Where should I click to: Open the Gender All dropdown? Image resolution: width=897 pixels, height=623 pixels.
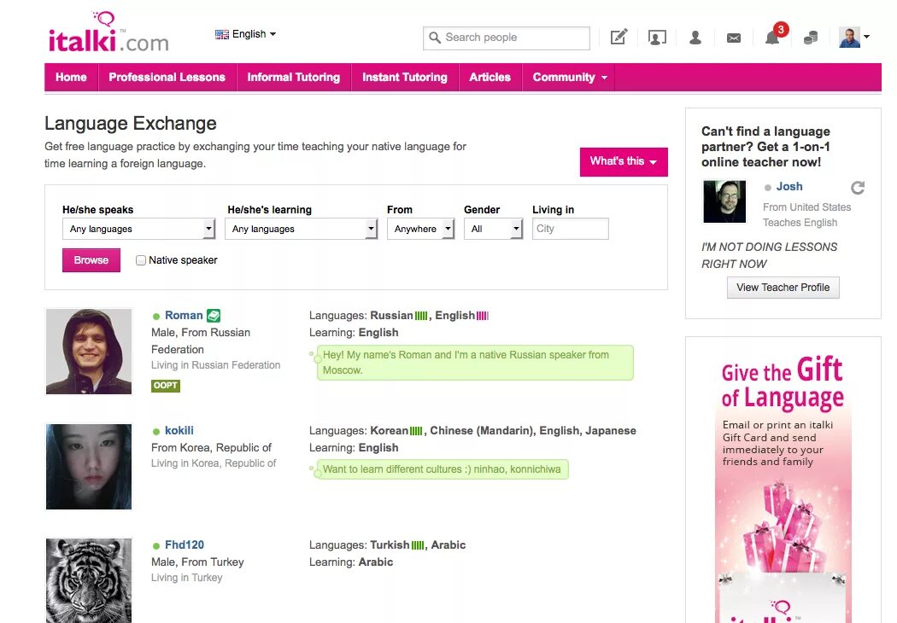pyautogui.click(x=493, y=229)
